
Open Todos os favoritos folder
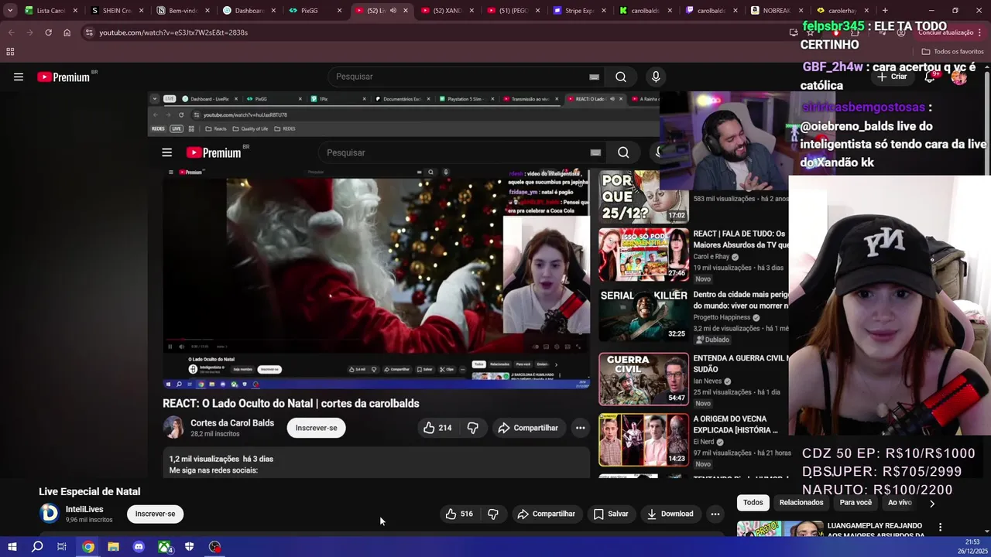coord(952,52)
